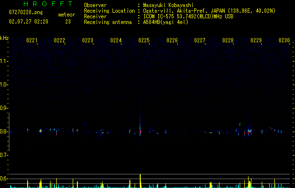
Task: Click the Receiving Location label
Action: (109, 11)
